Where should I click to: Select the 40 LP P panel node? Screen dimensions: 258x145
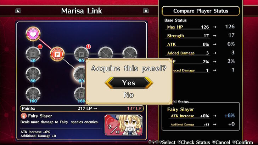pos(33,54)
